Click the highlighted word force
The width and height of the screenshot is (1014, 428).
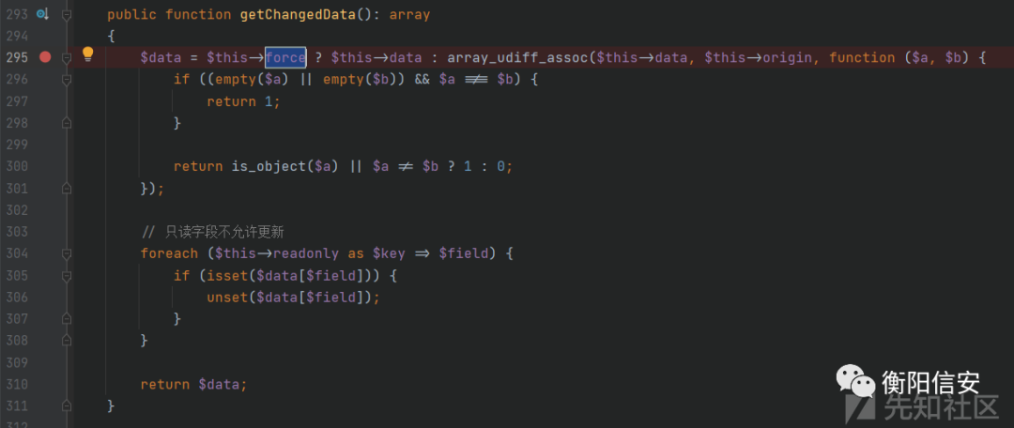[285, 57]
